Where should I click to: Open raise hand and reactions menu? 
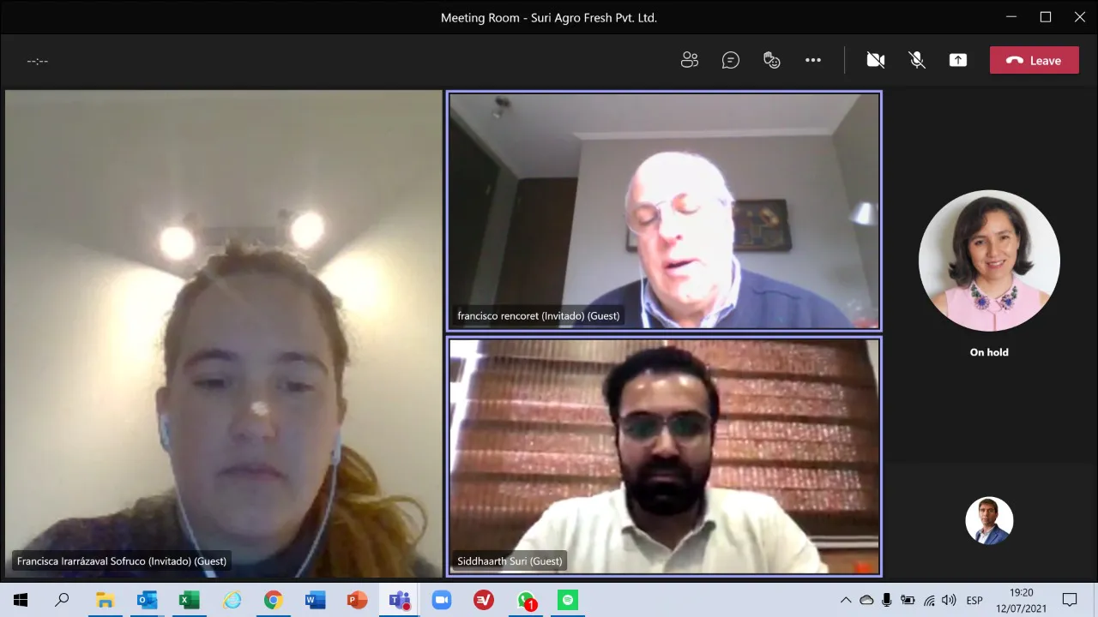(772, 60)
